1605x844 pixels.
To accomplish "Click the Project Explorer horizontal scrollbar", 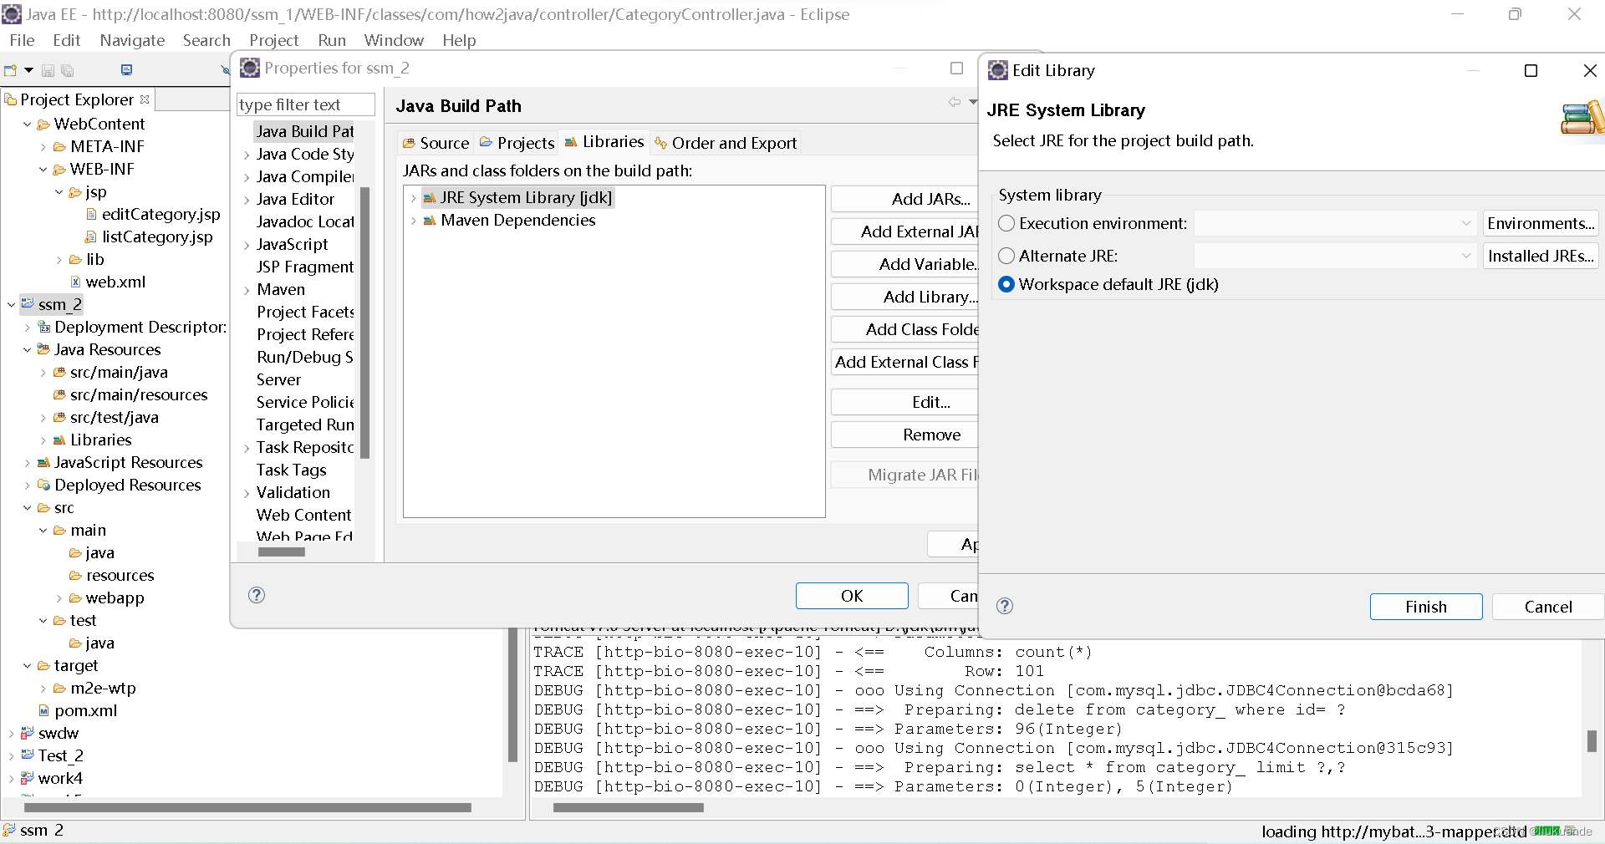I will (248, 807).
